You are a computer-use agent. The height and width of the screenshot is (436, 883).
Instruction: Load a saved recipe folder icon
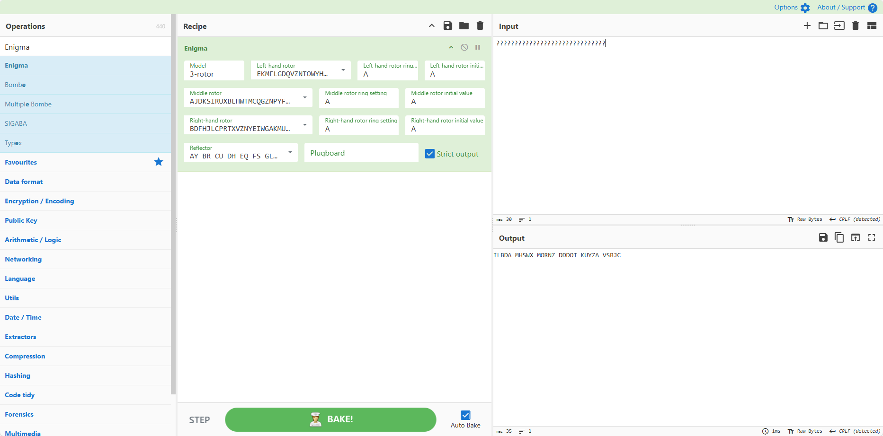[x=464, y=26]
